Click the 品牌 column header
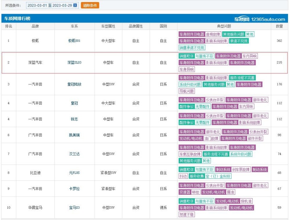Viewport: 290px width, 220px height. coord(35,26)
